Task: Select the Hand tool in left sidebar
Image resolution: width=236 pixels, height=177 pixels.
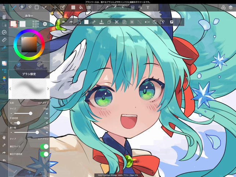Action: tap(4, 137)
